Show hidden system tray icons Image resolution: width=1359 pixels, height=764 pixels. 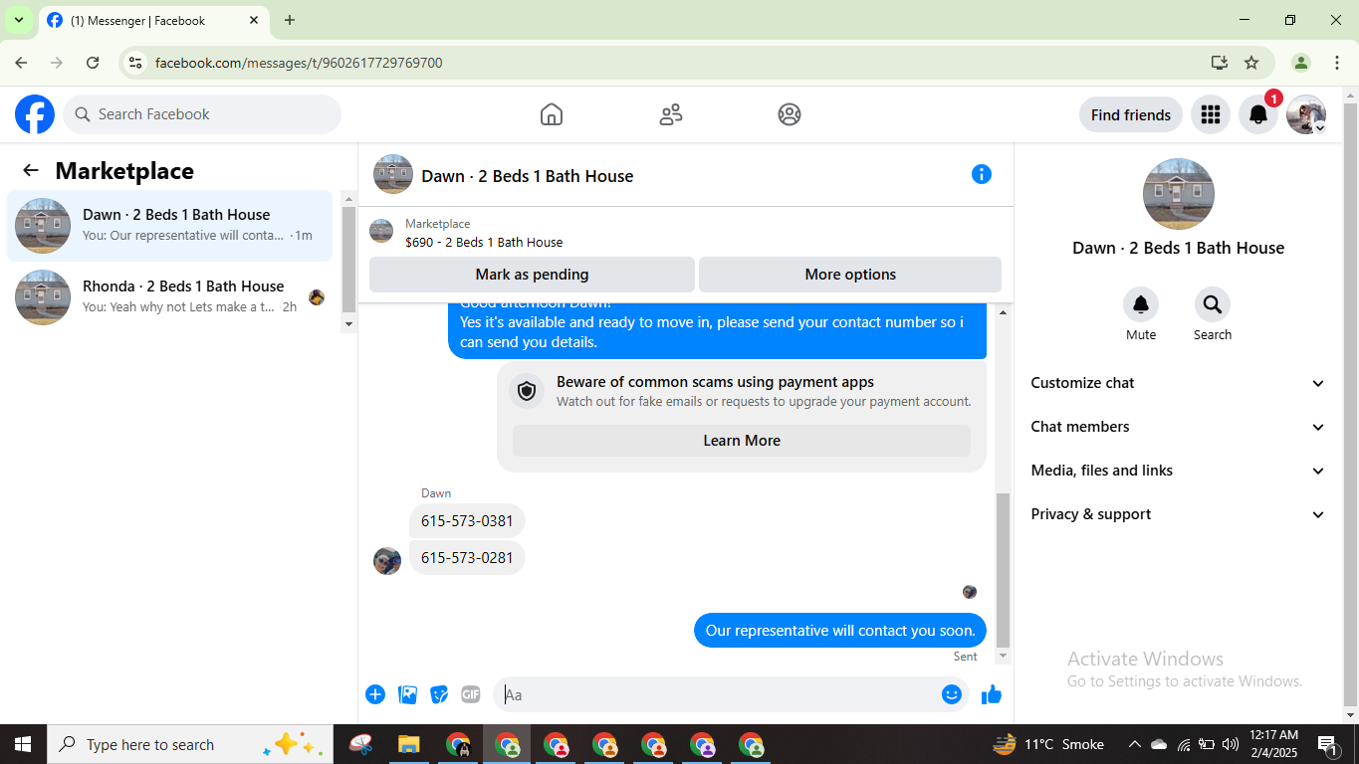pos(1134,744)
